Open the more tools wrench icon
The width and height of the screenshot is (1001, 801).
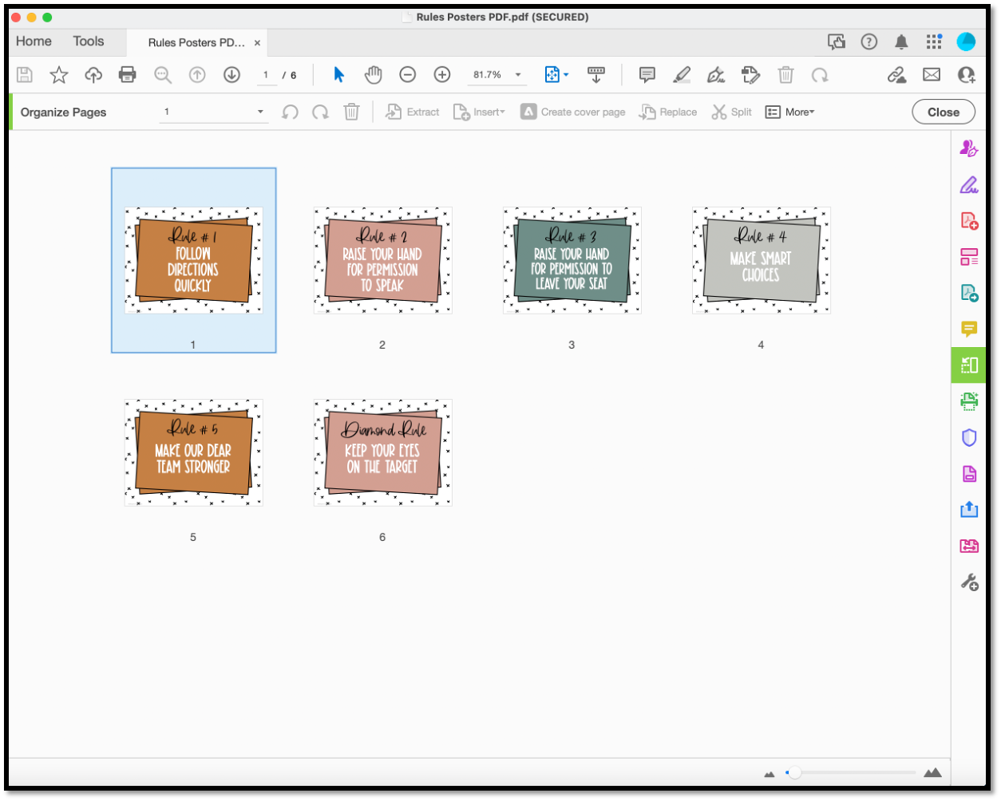969,582
